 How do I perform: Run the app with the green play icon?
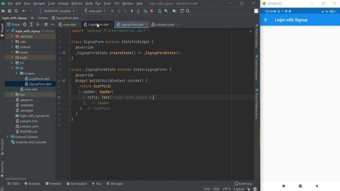(113, 11)
